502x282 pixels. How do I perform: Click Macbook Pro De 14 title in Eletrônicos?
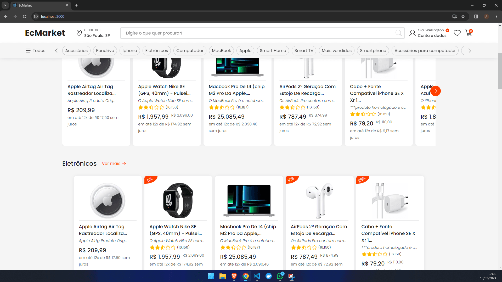tap(248, 230)
